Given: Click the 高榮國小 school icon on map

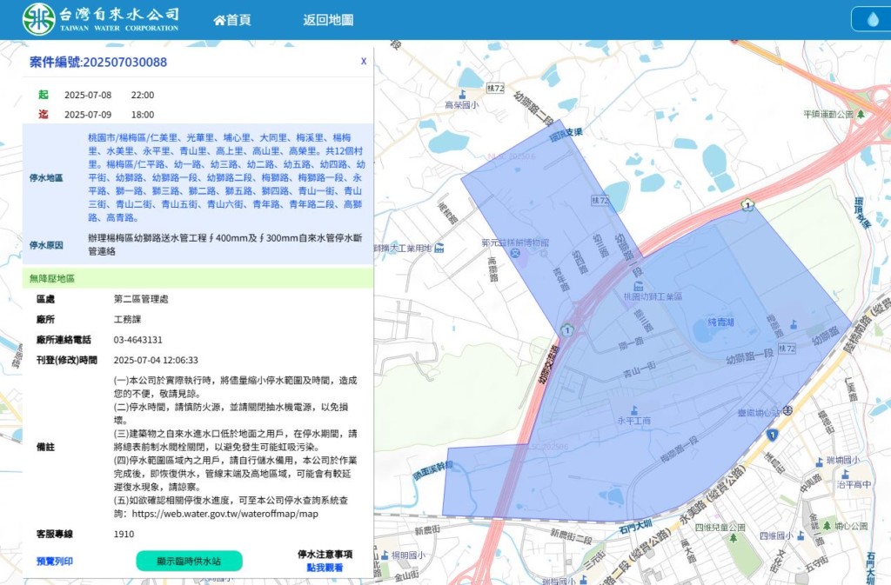Looking at the screenshot, I should (x=461, y=94).
